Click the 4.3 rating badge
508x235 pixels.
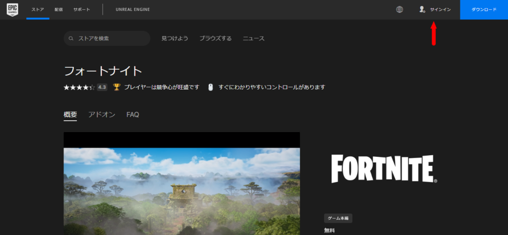coord(102,87)
